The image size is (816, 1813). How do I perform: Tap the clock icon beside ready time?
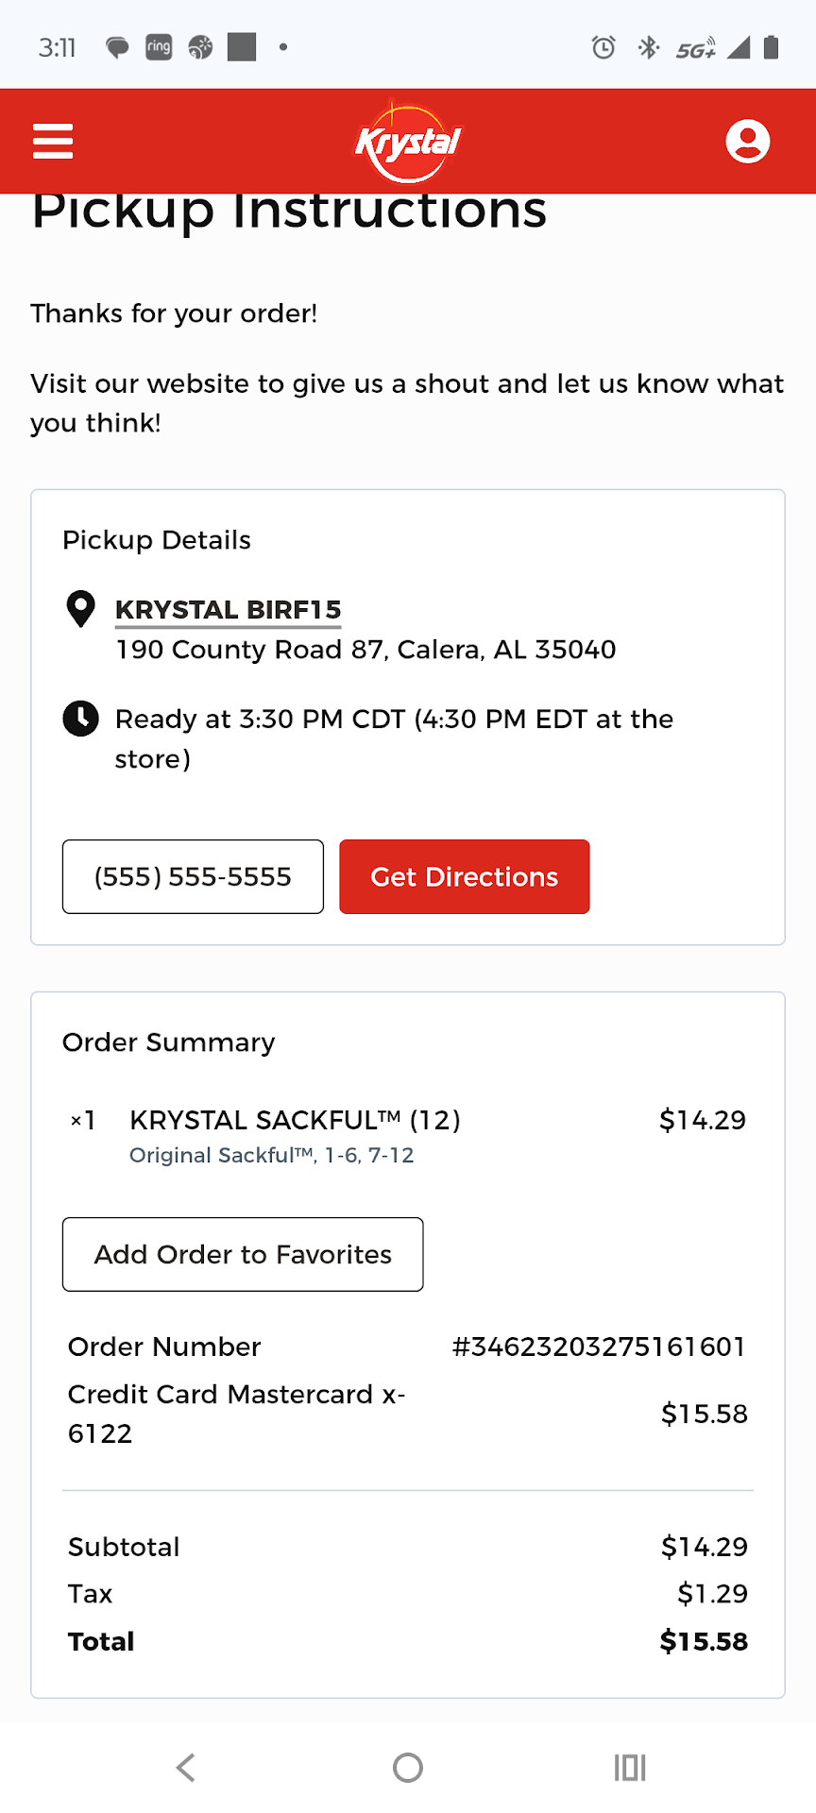tap(81, 719)
